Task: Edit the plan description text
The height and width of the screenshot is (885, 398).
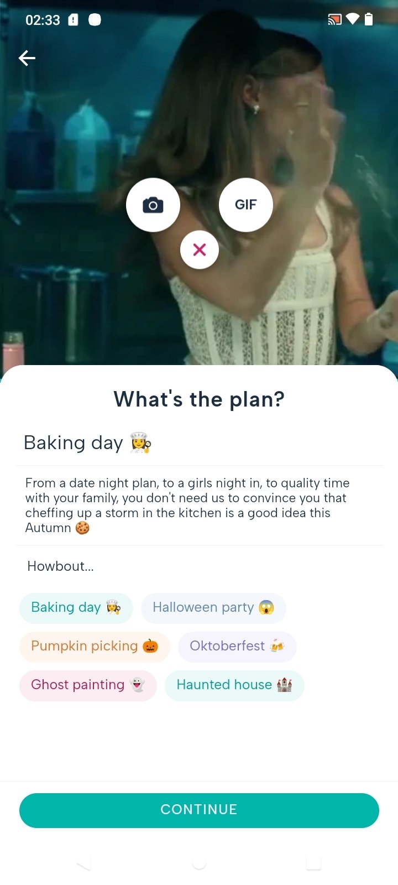Action: [199, 506]
